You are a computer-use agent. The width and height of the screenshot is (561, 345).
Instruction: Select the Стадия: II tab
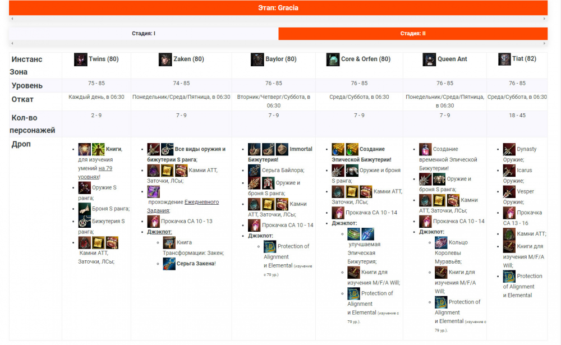coord(413,34)
